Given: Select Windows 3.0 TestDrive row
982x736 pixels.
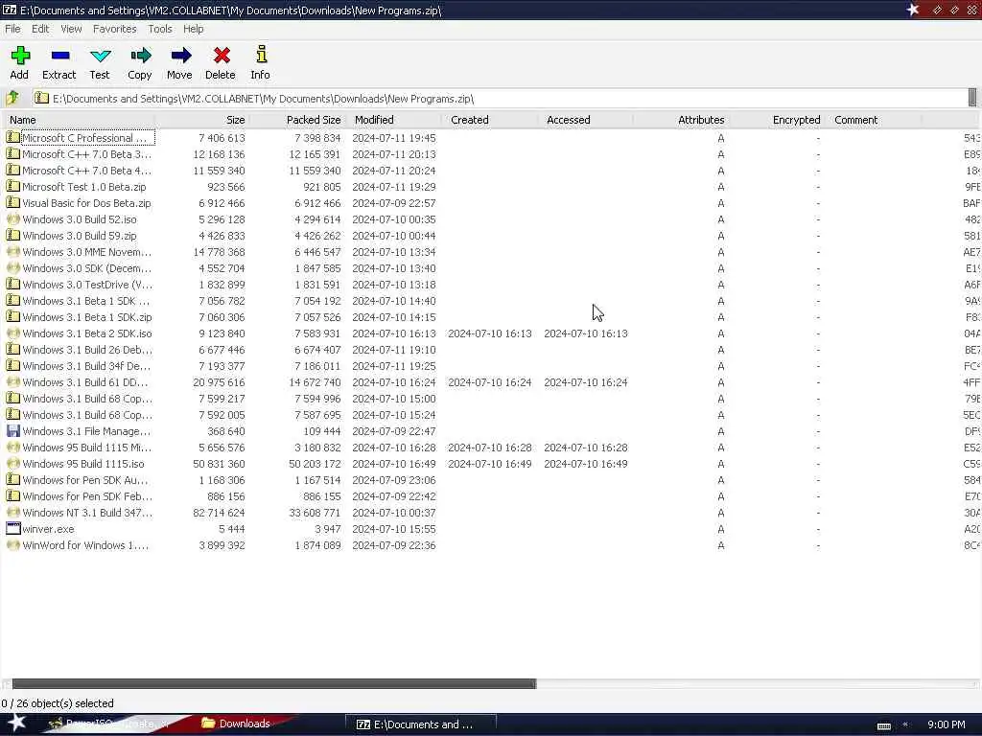Looking at the screenshot, I should point(490,284).
